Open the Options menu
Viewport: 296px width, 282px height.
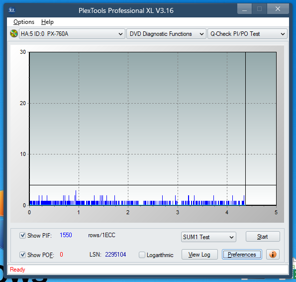pos(24,22)
